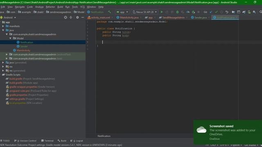This screenshot has width=262, height=147.
Task: Close the Sender.java tab
Action: click(x=209, y=18)
